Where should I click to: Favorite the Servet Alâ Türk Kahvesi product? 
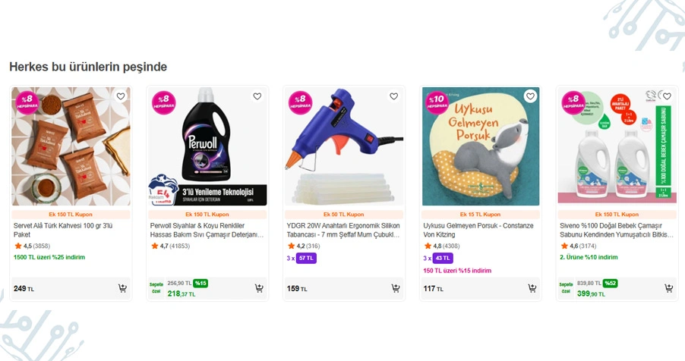point(121,96)
